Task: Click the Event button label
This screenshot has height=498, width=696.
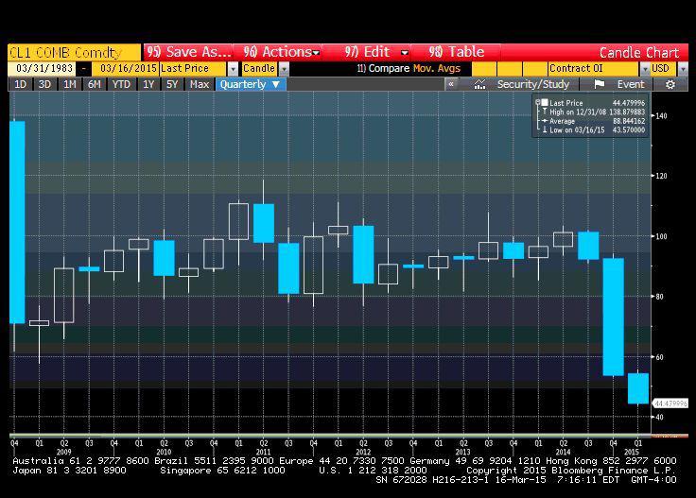Action: coord(631,84)
